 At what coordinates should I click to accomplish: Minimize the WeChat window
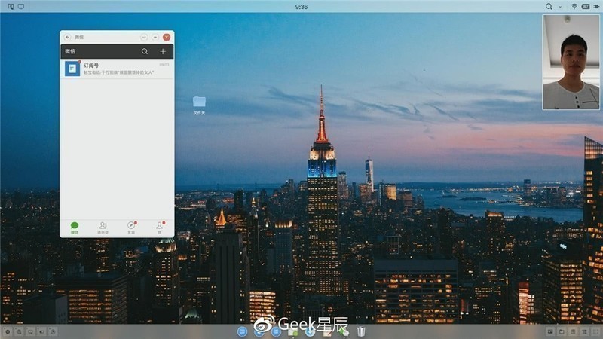tap(155, 37)
